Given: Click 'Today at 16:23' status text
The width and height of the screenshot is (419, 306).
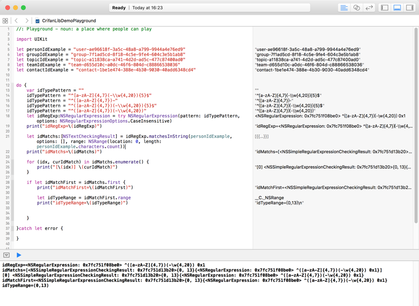Looking at the screenshot, I should coord(148,8).
